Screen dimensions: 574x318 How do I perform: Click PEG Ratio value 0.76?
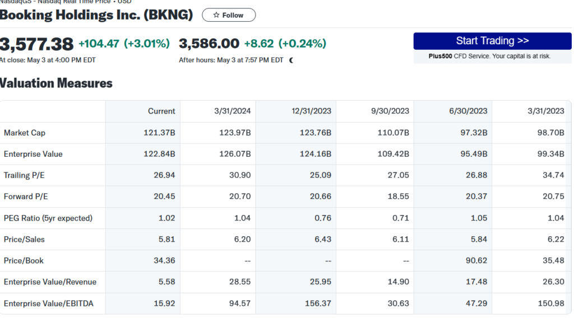(x=323, y=218)
